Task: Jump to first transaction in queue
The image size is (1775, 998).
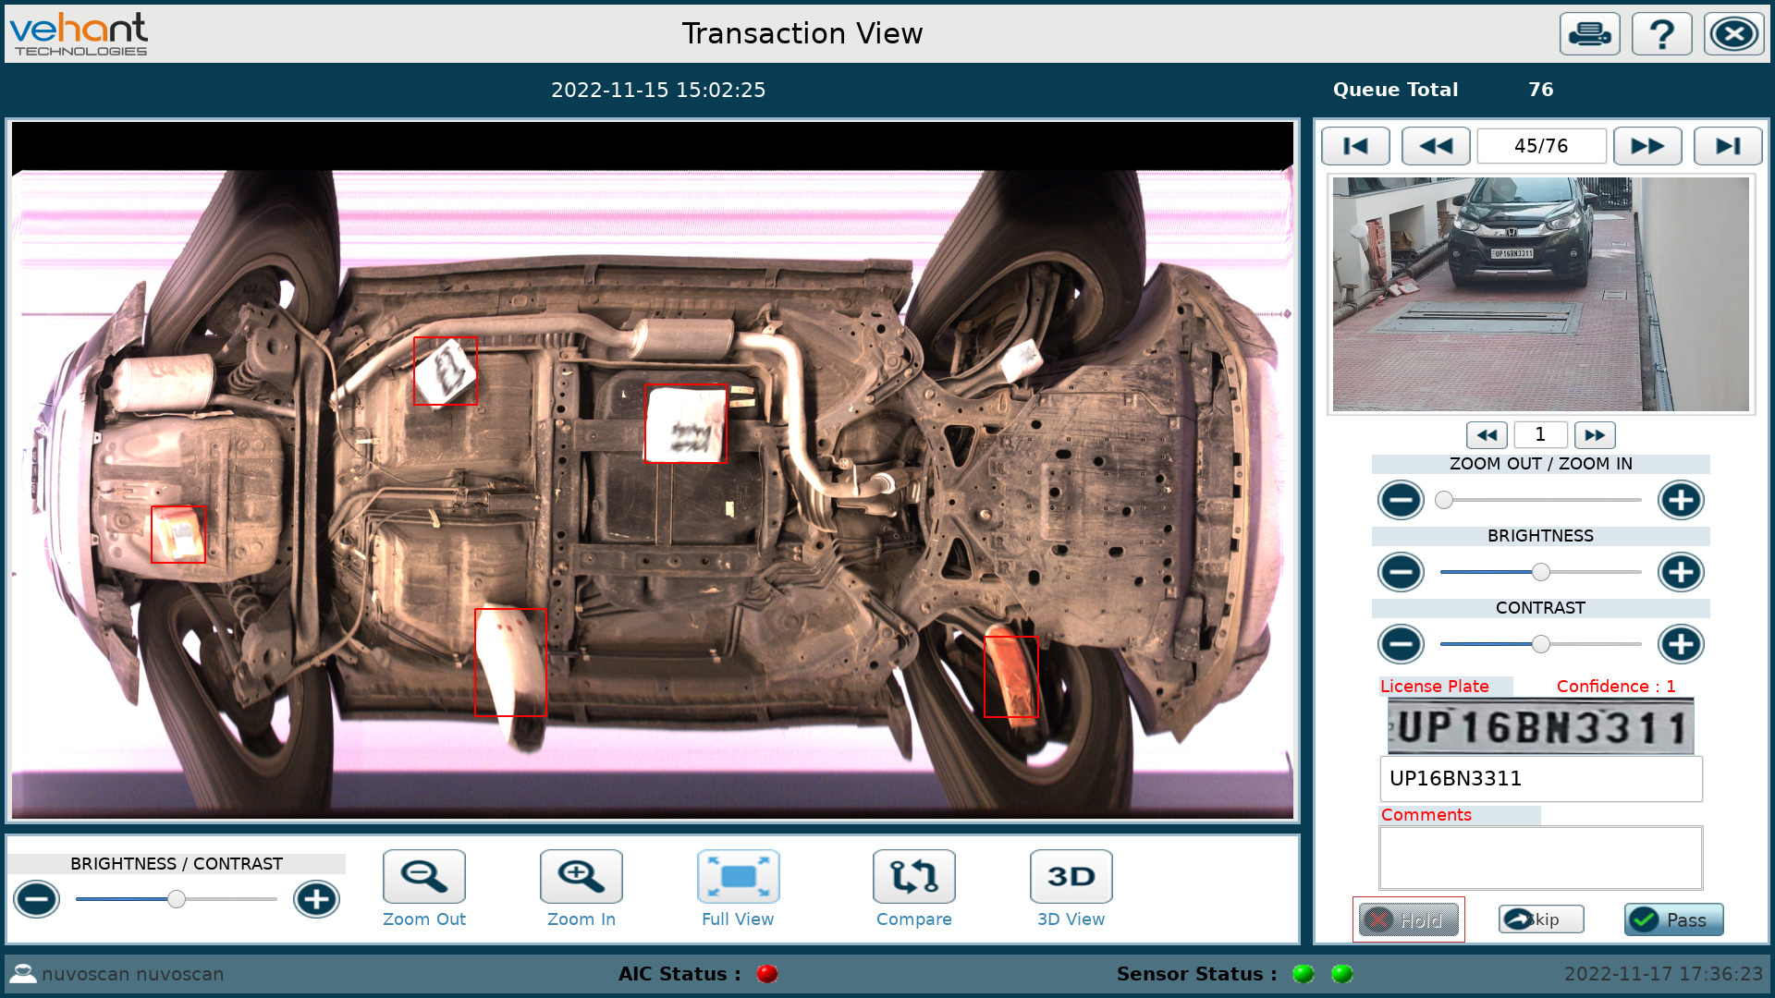Action: [1355, 146]
